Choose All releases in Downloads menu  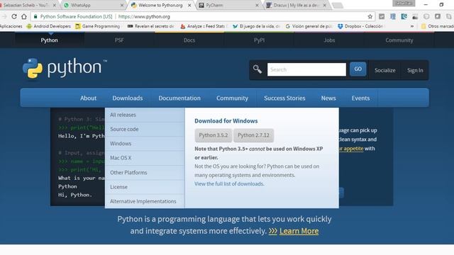(x=145, y=115)
